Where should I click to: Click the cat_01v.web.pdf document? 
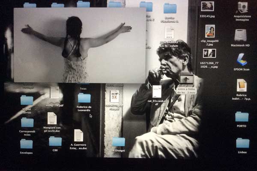pyautogui.click(x=157, y=91)
